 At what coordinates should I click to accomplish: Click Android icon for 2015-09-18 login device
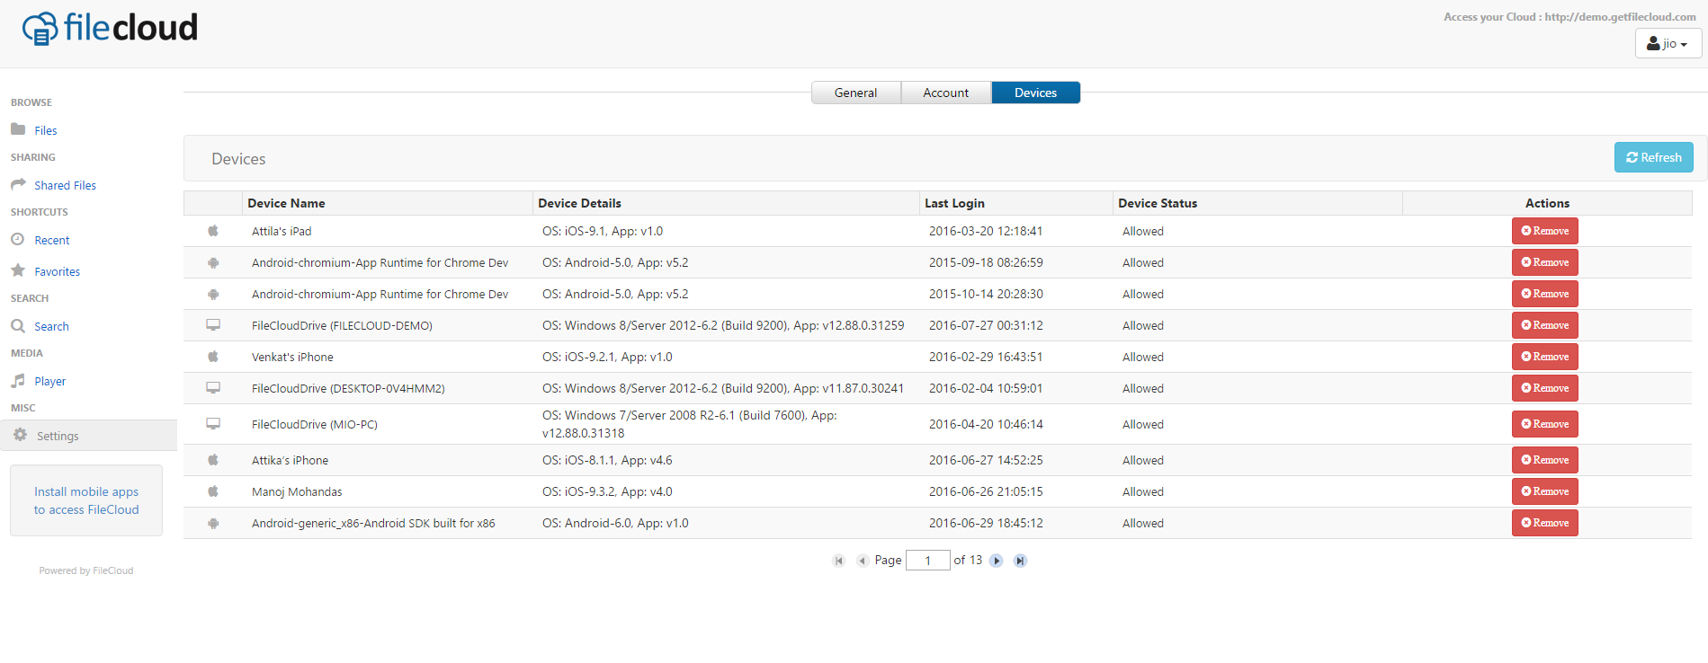[x=213, y=262]
